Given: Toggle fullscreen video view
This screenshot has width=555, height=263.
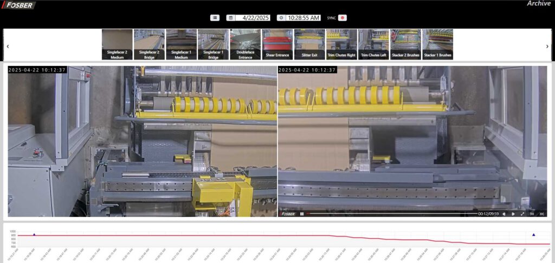Looking at the screenshot, I should pos(522,214).
